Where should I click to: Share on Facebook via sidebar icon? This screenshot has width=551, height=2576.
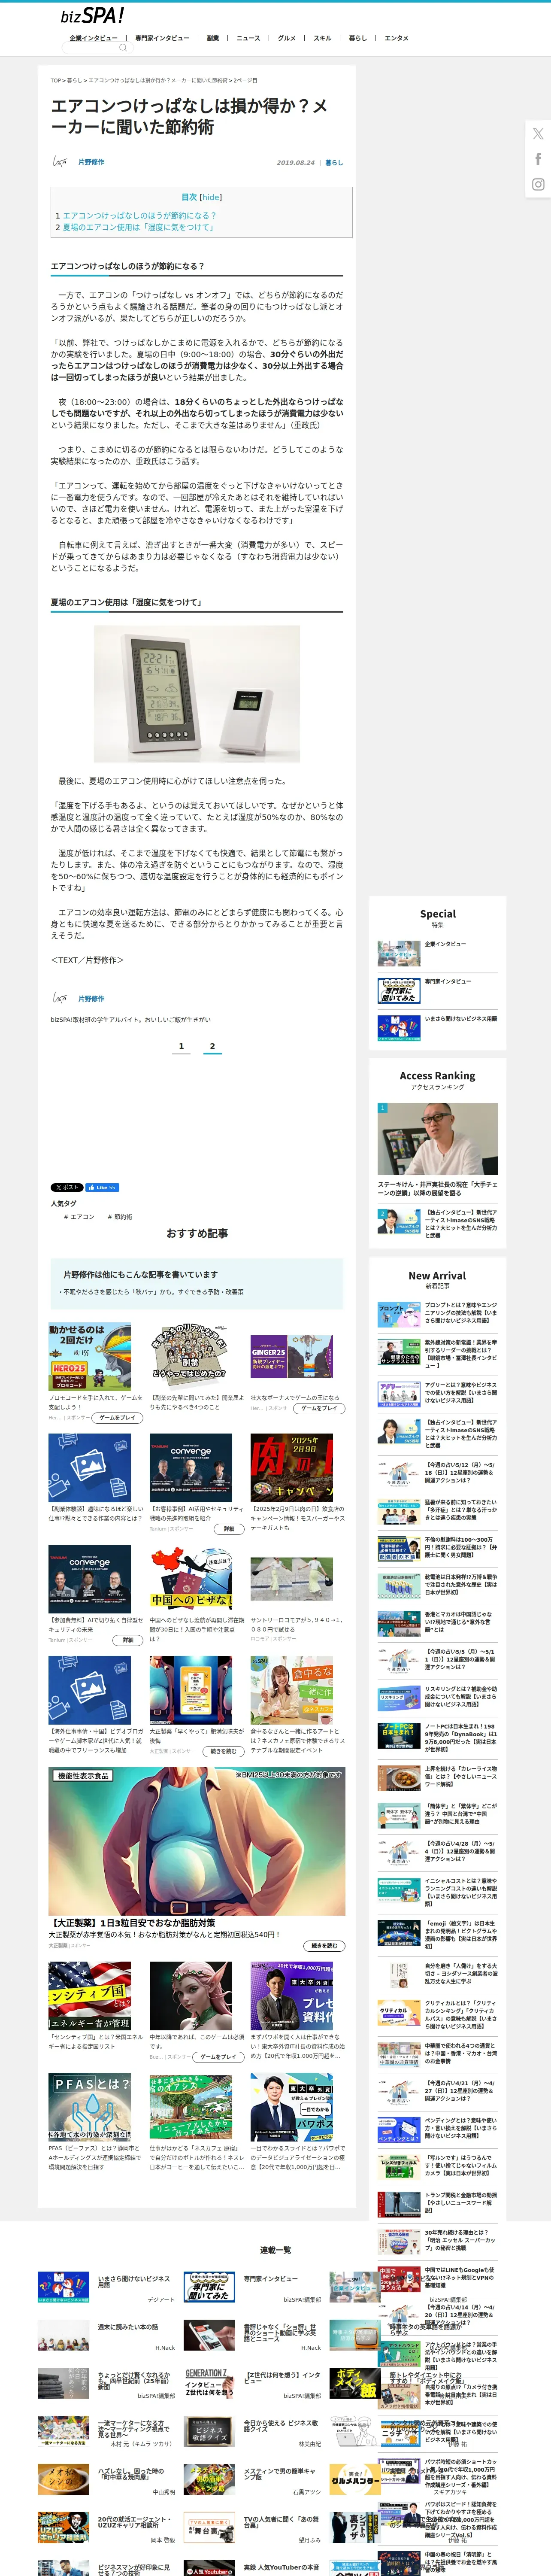coord(538,159)
